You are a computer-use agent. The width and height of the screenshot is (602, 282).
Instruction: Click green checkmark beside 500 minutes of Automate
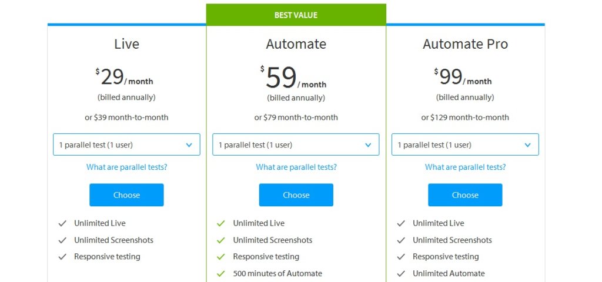pos(221,273)
